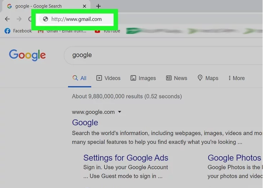This screenshot has height=188, width=263.
Task: Open the YouTube bookmark
Action: point(108,31)
